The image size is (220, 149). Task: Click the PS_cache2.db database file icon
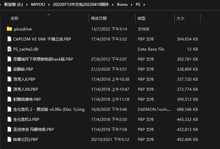point(9,49)
